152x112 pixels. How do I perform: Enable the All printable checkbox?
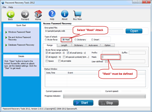(59, 61)
